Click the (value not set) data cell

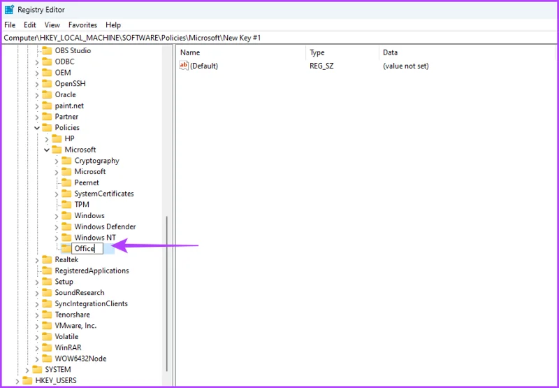pyautogui.click(x=406, y=66)
